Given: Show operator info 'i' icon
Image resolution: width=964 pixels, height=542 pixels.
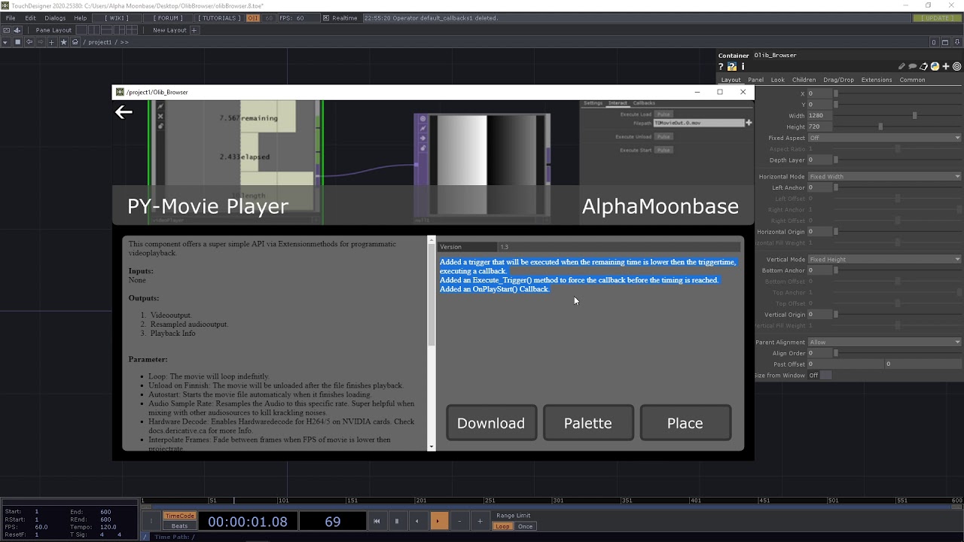Looking at the screenshot, I should 743,67.
